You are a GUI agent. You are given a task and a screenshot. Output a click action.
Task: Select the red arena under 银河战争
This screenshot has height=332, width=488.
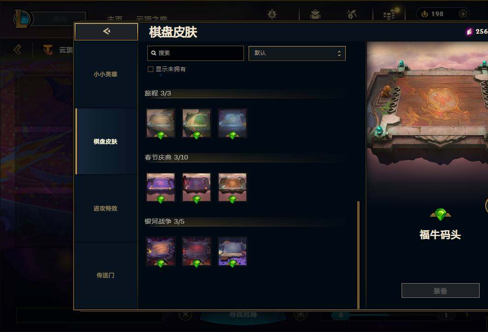pos(197,251)
